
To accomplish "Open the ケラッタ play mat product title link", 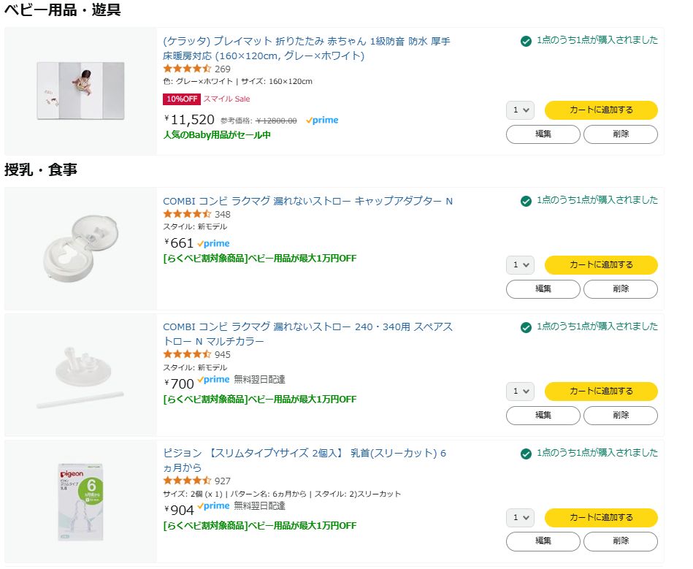I will pos(307,48).
